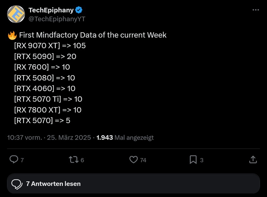Click the fire emoji in the post
The width and height of the screenshot is (267, 197).
[12, 35]
